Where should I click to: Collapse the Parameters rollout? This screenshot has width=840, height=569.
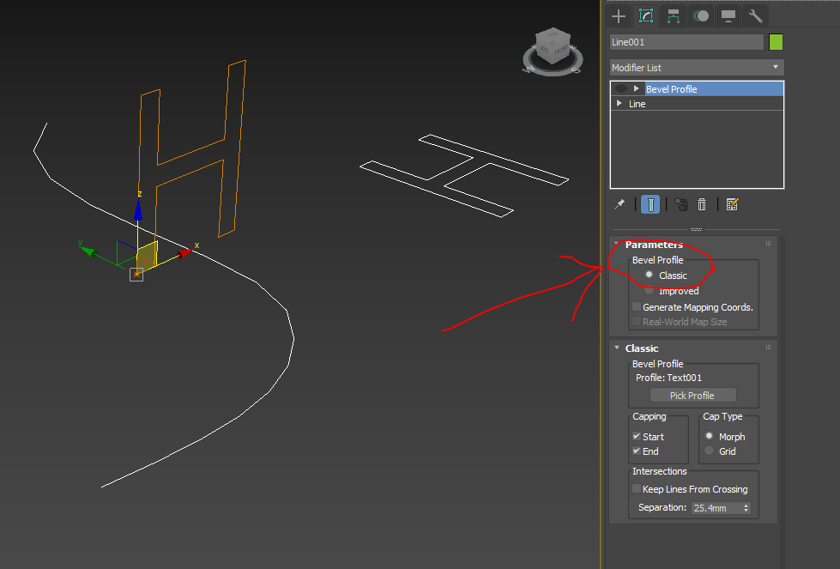click(617, 245)
